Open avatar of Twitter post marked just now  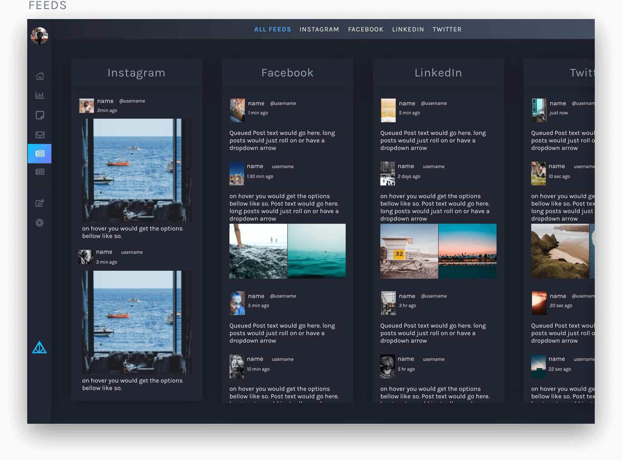(539, 110)
